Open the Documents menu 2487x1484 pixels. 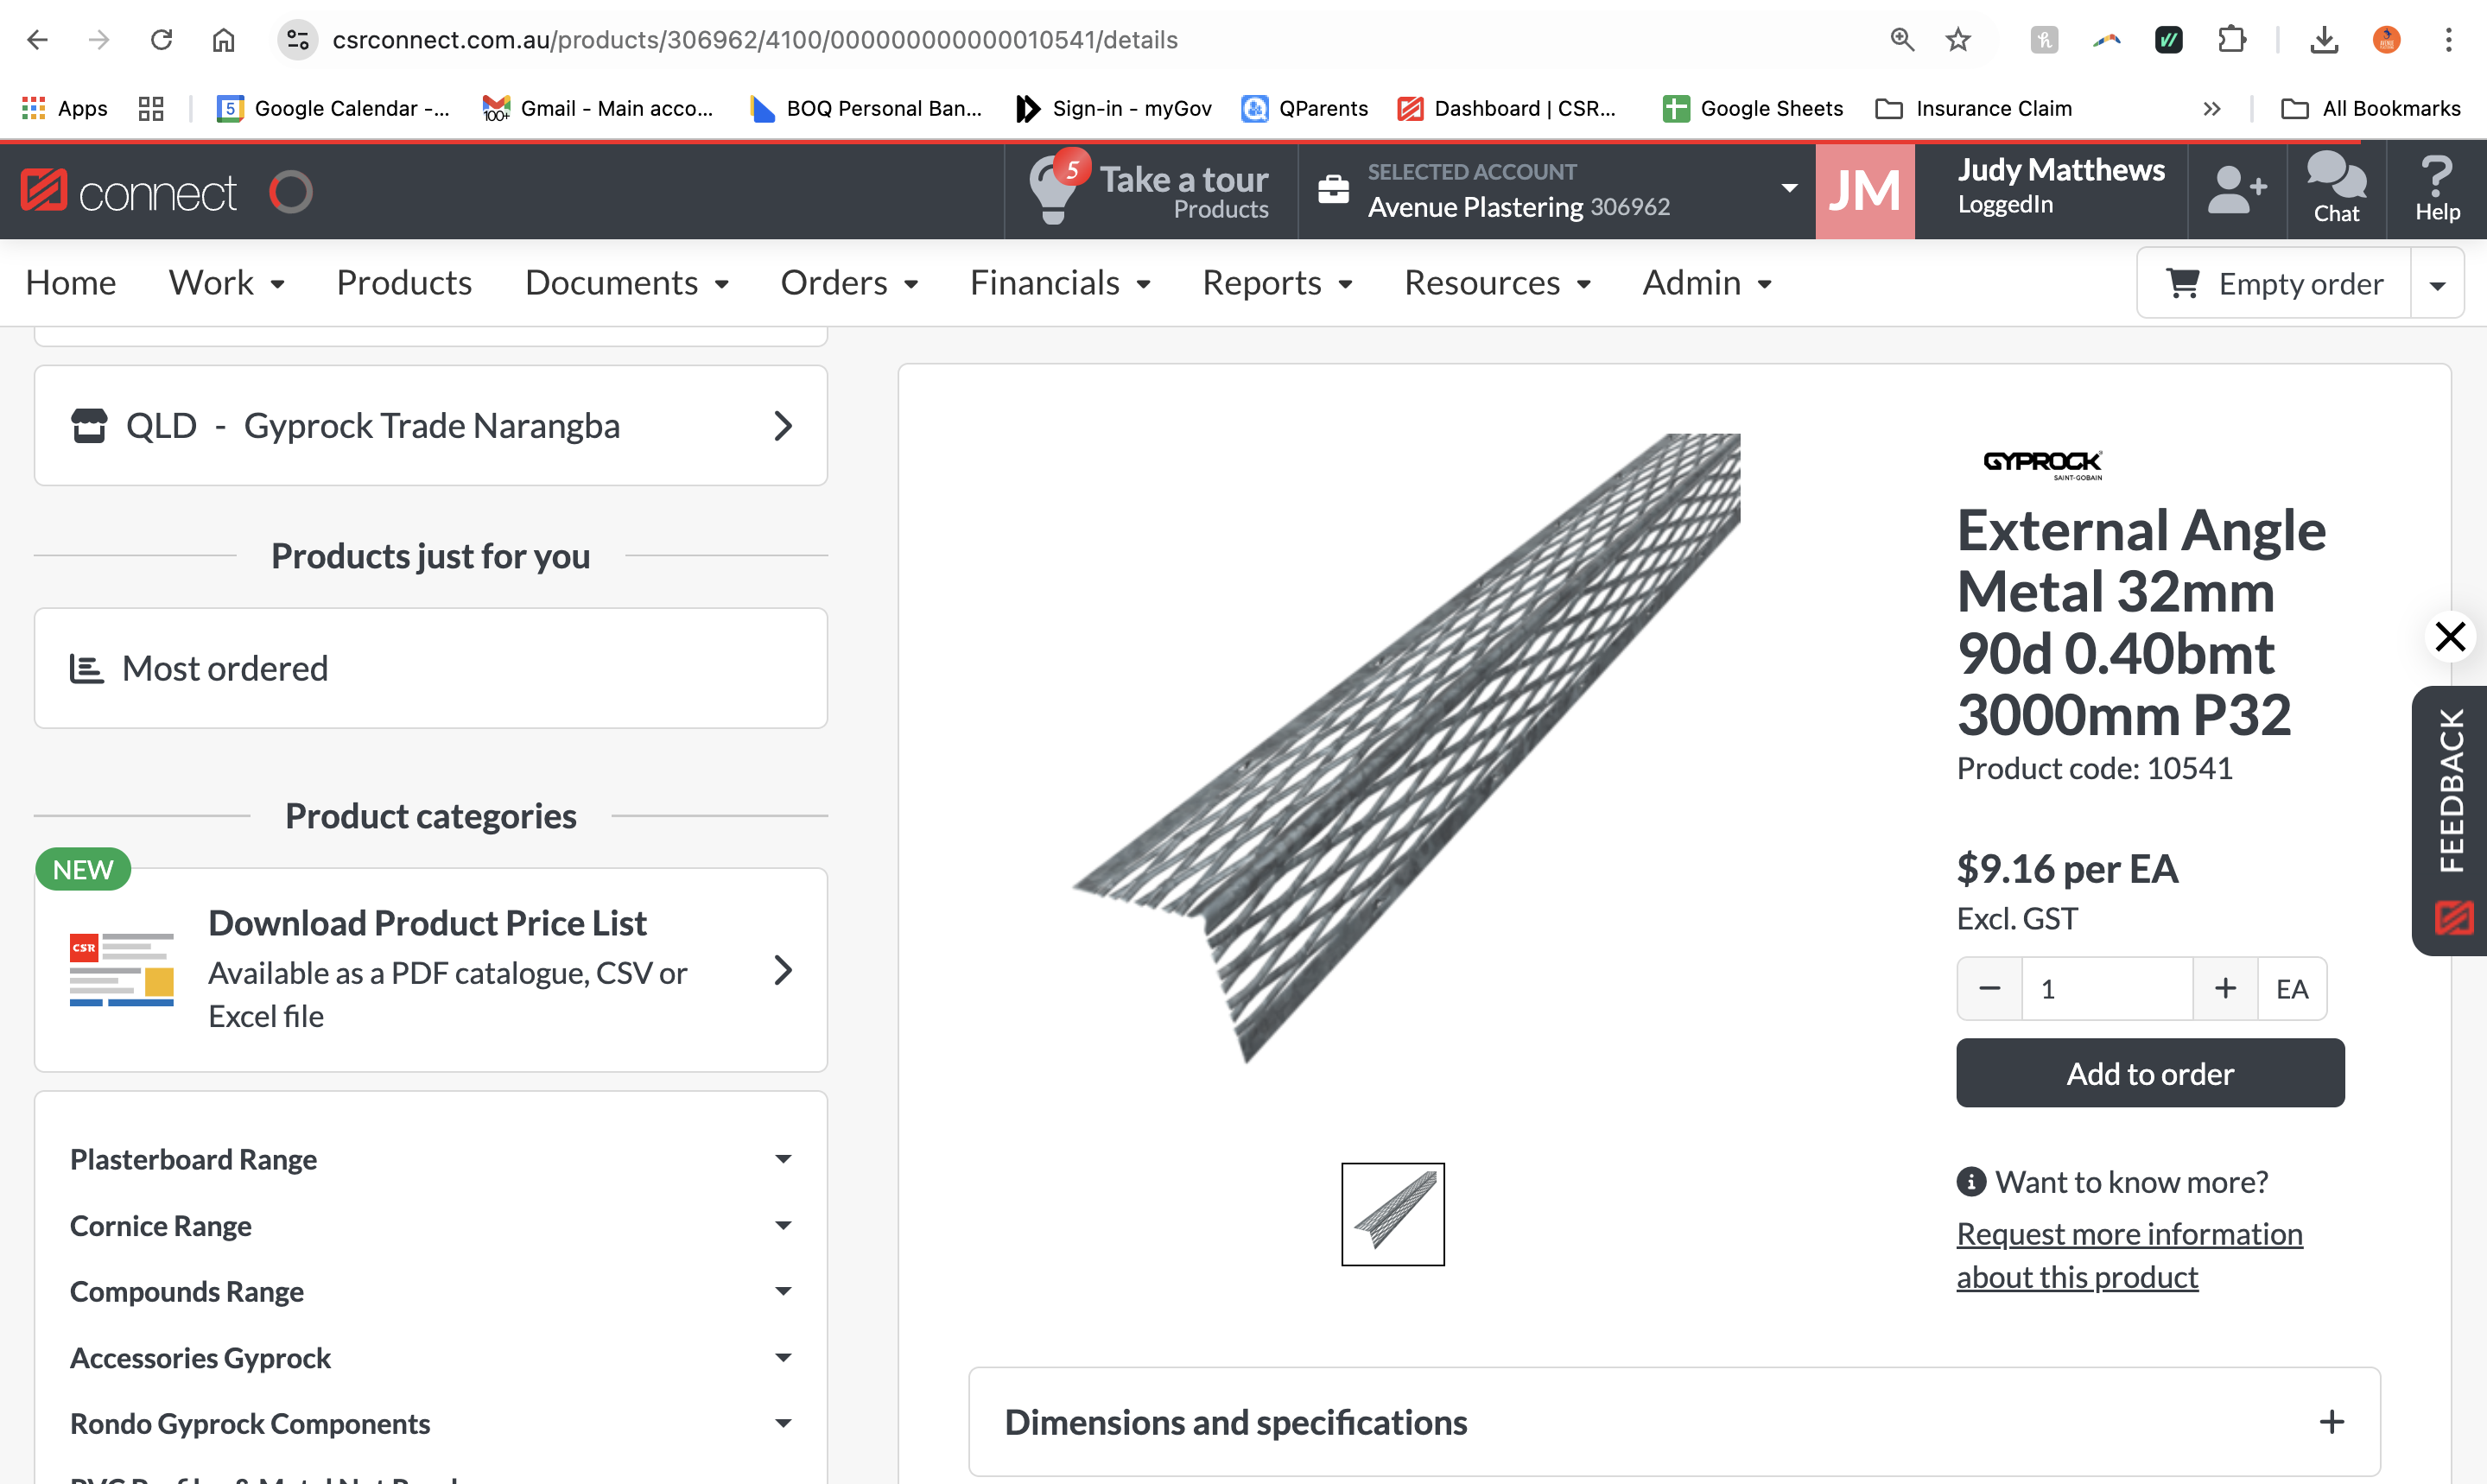(627, 283)
